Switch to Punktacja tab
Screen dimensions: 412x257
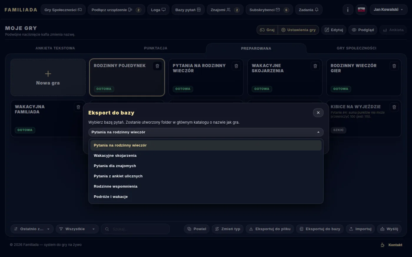(156, 48)
